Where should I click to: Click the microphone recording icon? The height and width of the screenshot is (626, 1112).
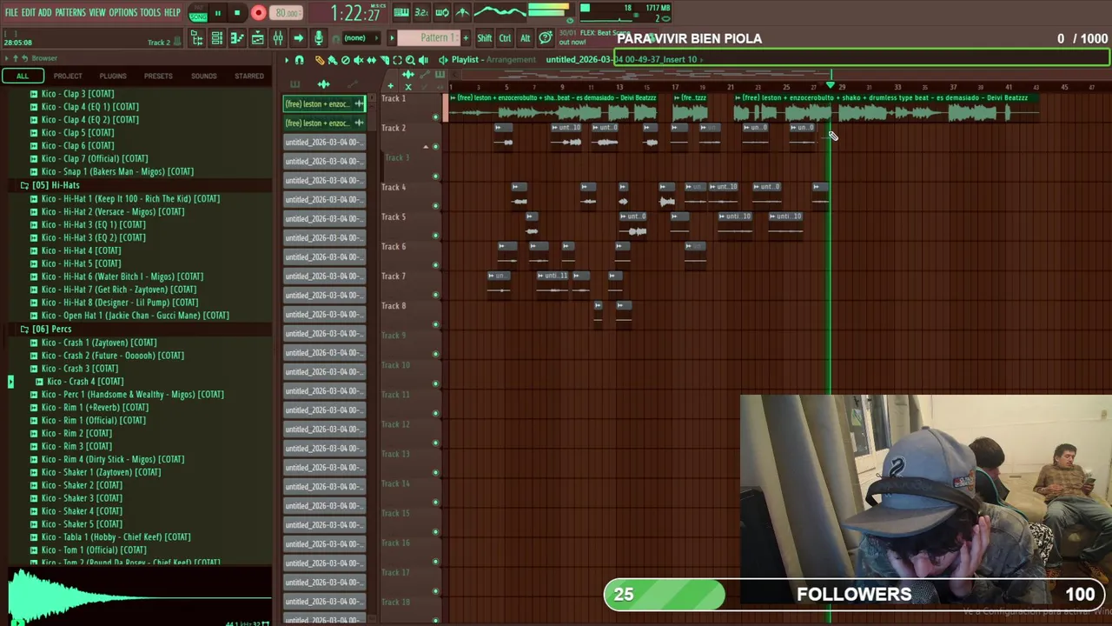click(318, 38)
